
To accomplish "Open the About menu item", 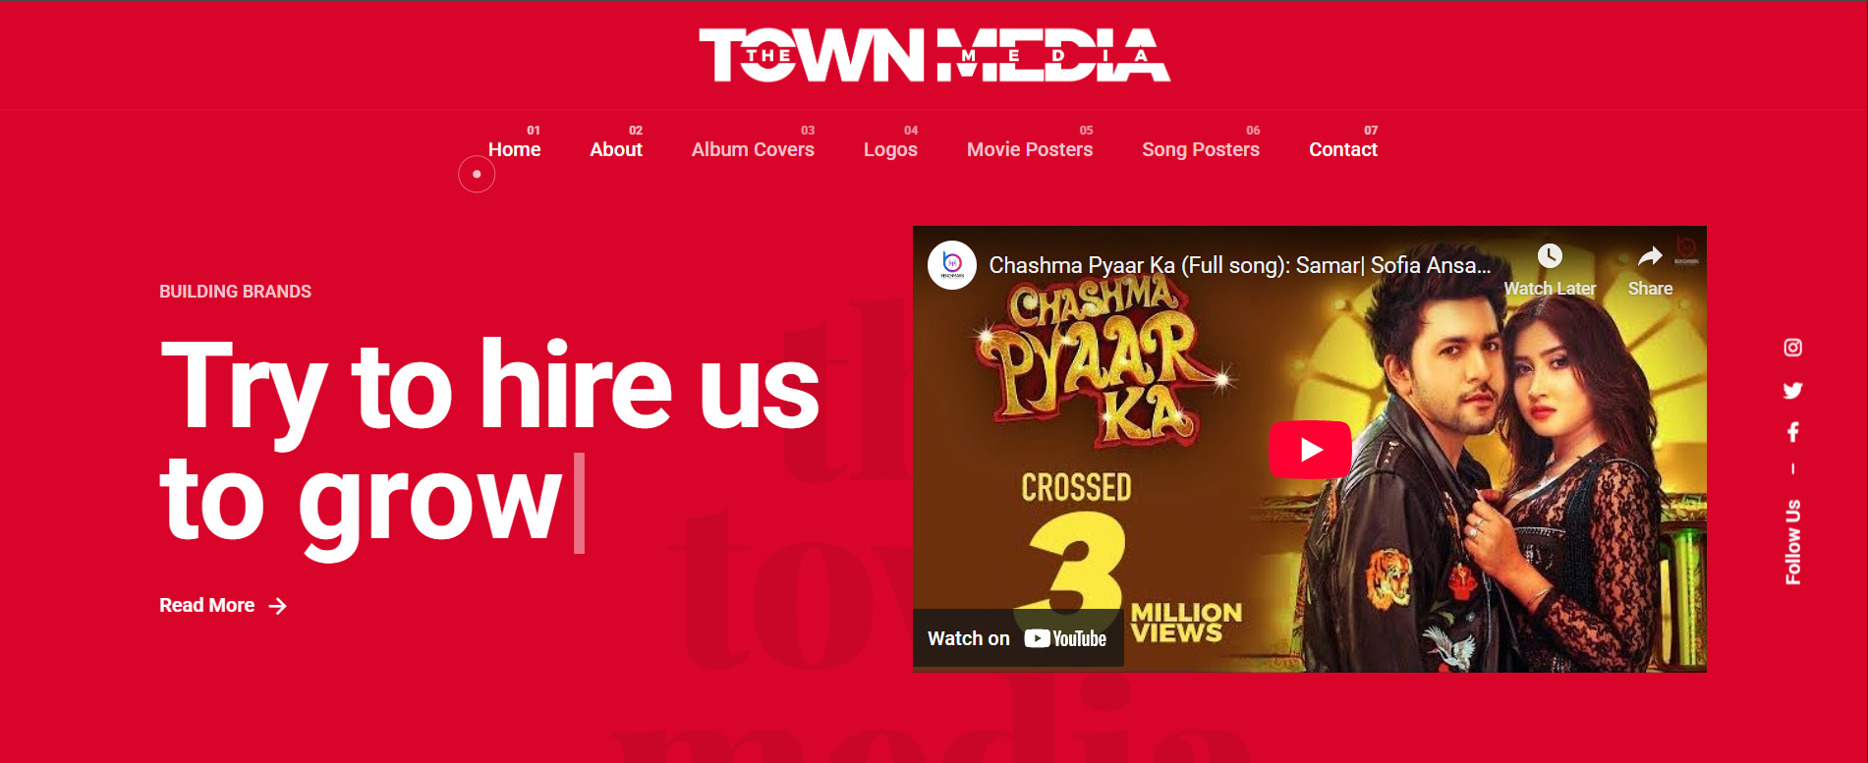I will 616,149.
